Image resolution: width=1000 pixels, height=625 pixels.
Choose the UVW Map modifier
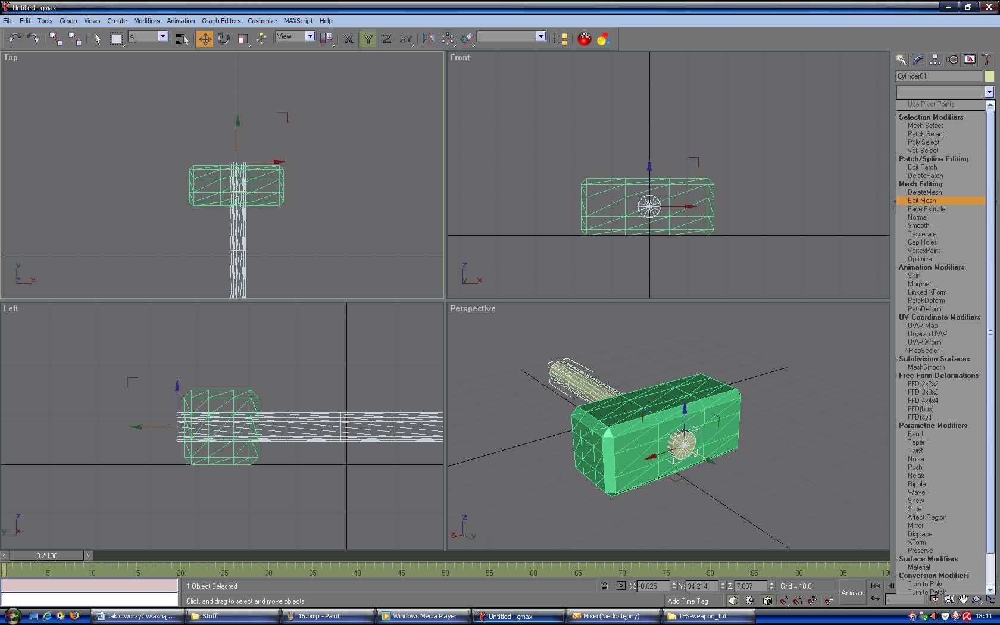(923, 326)
